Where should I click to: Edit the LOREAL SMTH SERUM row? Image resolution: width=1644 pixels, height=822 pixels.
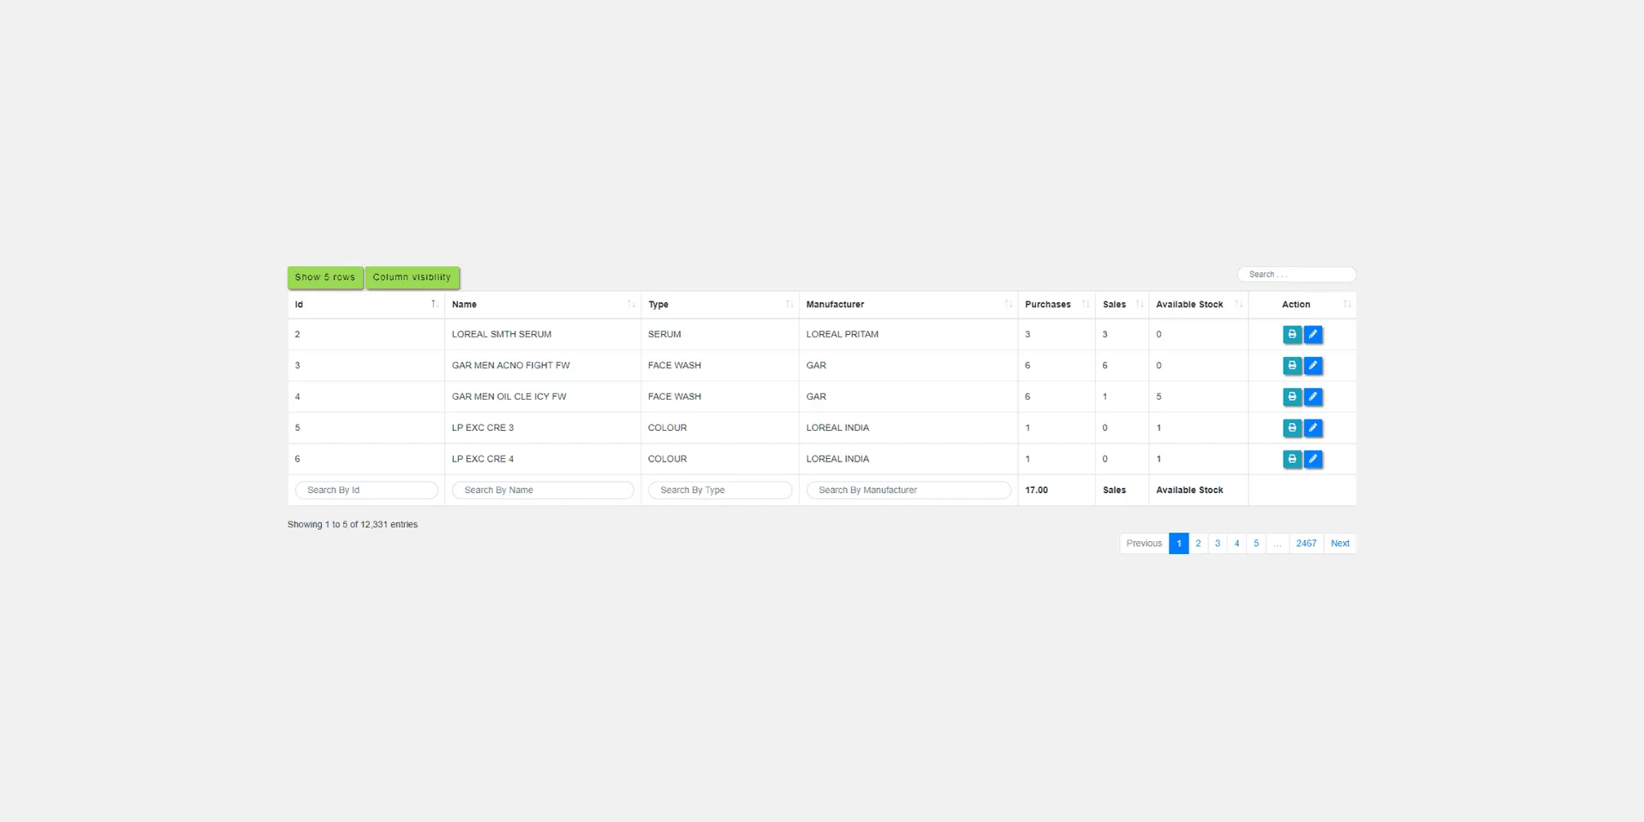[1314, 334]
